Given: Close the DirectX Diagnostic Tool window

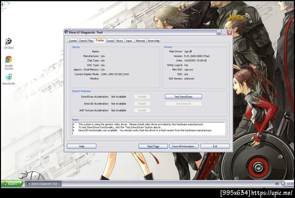Looking at the screenshot, I should [x=230, y=33].
